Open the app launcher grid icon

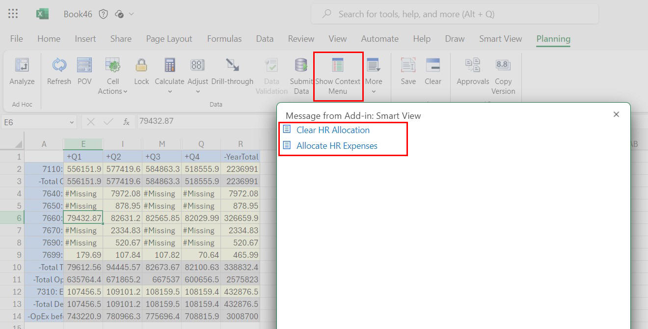click(13, 13)
